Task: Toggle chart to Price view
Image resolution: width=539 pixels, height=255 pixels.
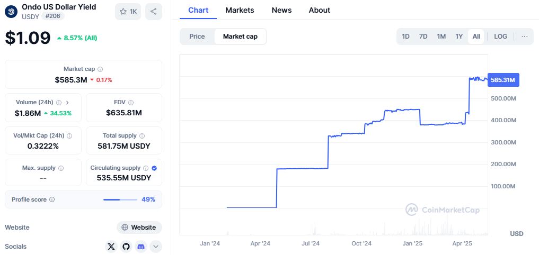Action: [x=197, y=37]
